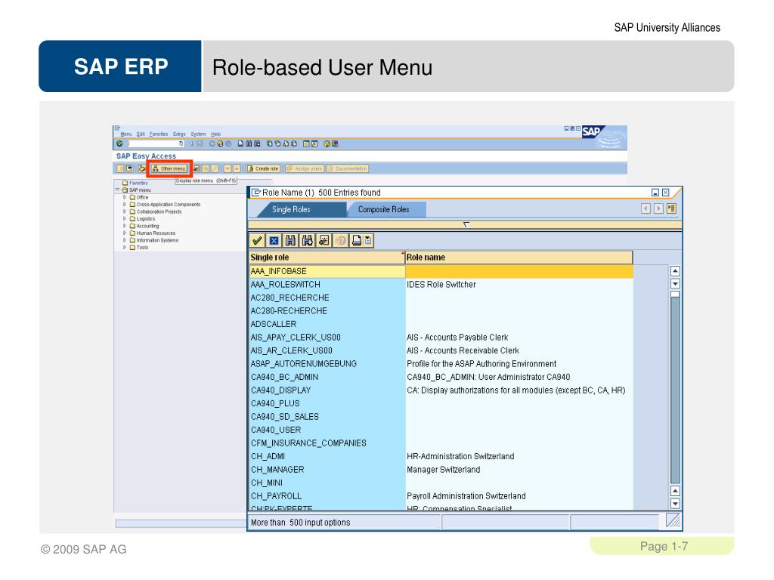Select the Favorites folder in the tree

(135, 183)
